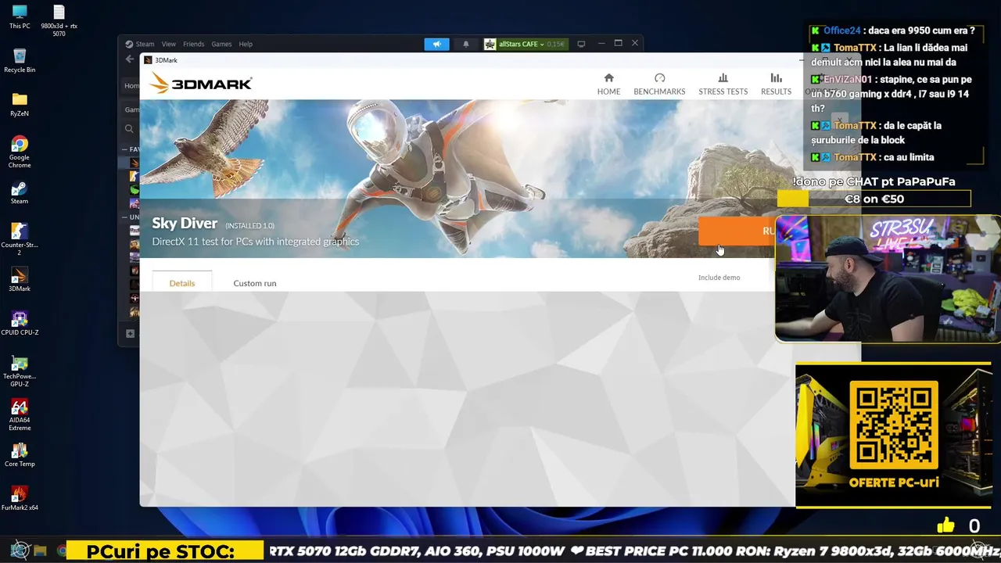Open the View menu in Steam
The width and height of the screenshot is (1001, 563).
tap(169, 44)
